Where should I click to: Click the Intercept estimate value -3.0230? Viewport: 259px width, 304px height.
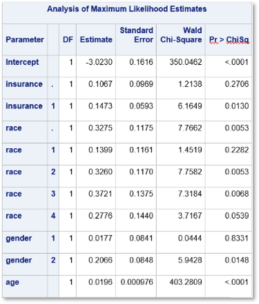tap(99, 62)
